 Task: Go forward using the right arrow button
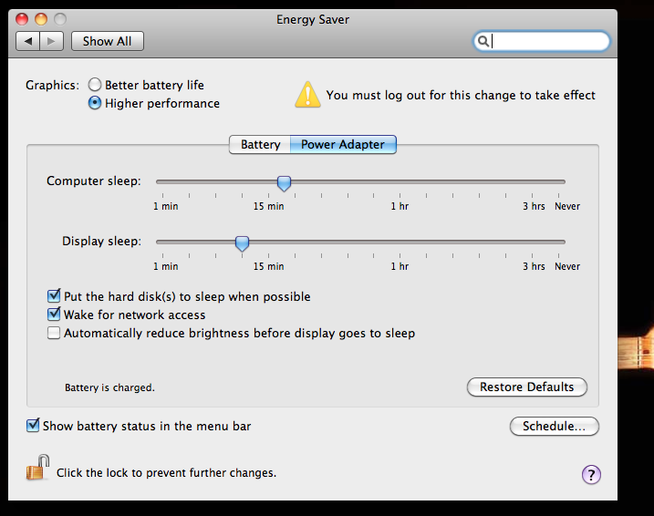click(51, 41)
